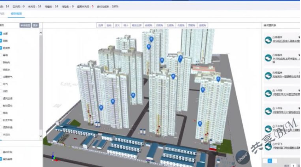Click the narrower gray button in the layer panel header

click(35, 25)
